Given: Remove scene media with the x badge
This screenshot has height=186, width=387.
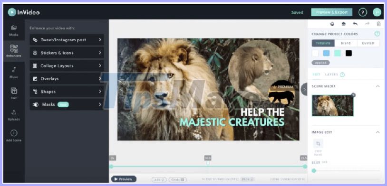Looking at the screenshot, I should click(x=353, y=95).
